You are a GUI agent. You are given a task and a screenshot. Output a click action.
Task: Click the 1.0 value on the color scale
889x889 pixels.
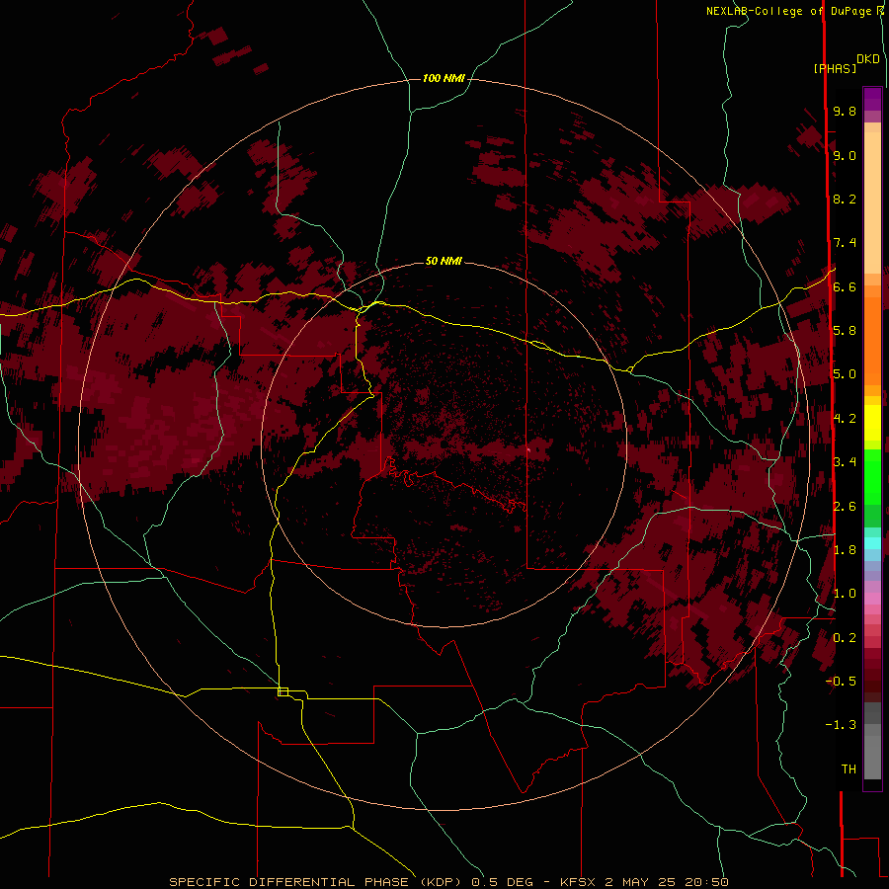pyautogui.click(x=845, y=594)
